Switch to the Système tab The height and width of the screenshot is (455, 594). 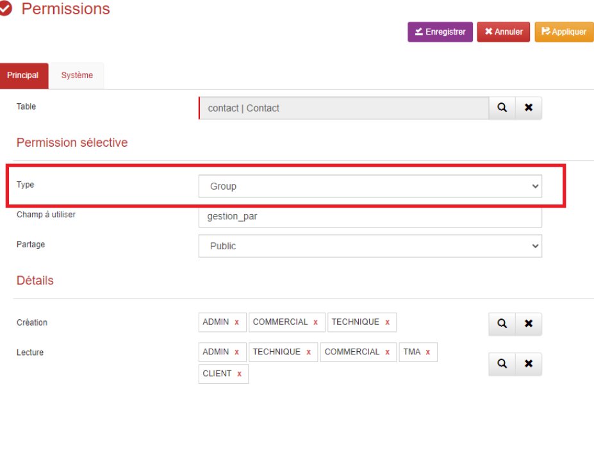point(77,76)
